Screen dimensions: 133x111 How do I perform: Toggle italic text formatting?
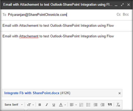pos(47,105)
